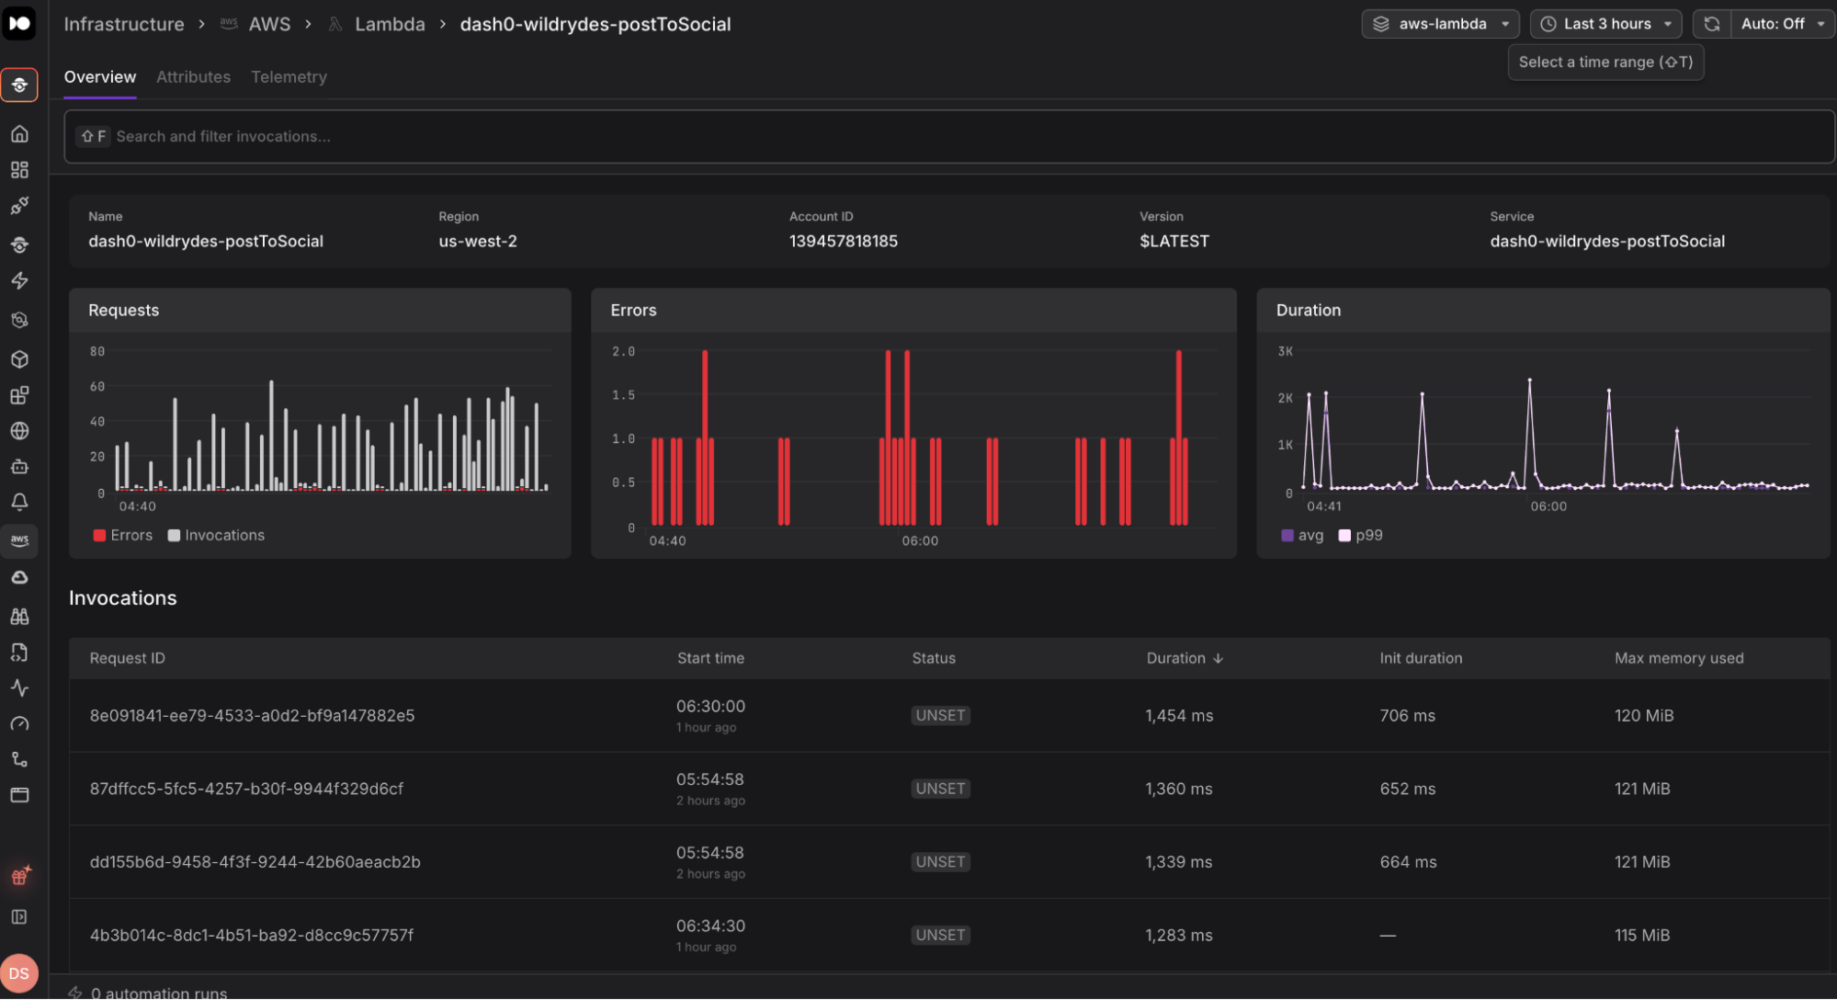Image resolution: width=1837 pixels, height=1000 pixels.
Task: Open the window panel icon in sidebar
Action: pos(19,795)
